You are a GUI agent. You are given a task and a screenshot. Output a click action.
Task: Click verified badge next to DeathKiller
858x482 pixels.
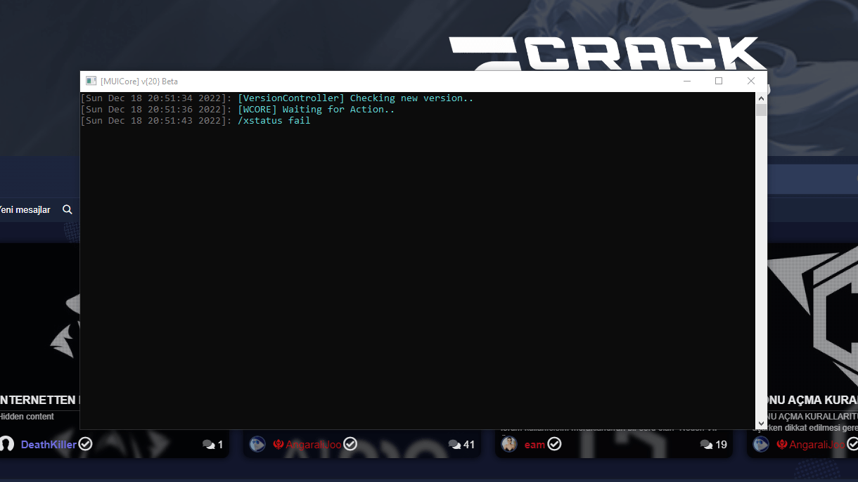click(85, 444)
